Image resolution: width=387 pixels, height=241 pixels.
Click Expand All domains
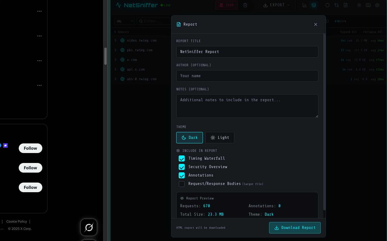coord(348,32)
